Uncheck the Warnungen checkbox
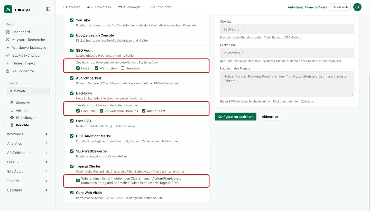This screenshot has width=370, height=211. coord(97,68)
